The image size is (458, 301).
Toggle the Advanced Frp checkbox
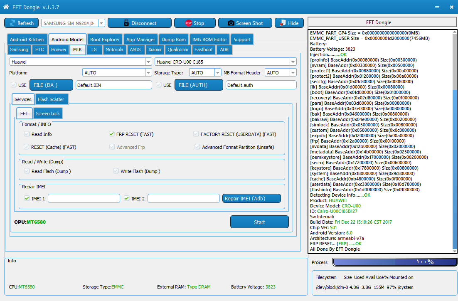[x=112, y=147]
